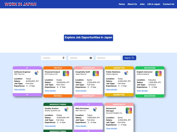Go to About Us page
The image size is (177, 132).
click(132, 4)
